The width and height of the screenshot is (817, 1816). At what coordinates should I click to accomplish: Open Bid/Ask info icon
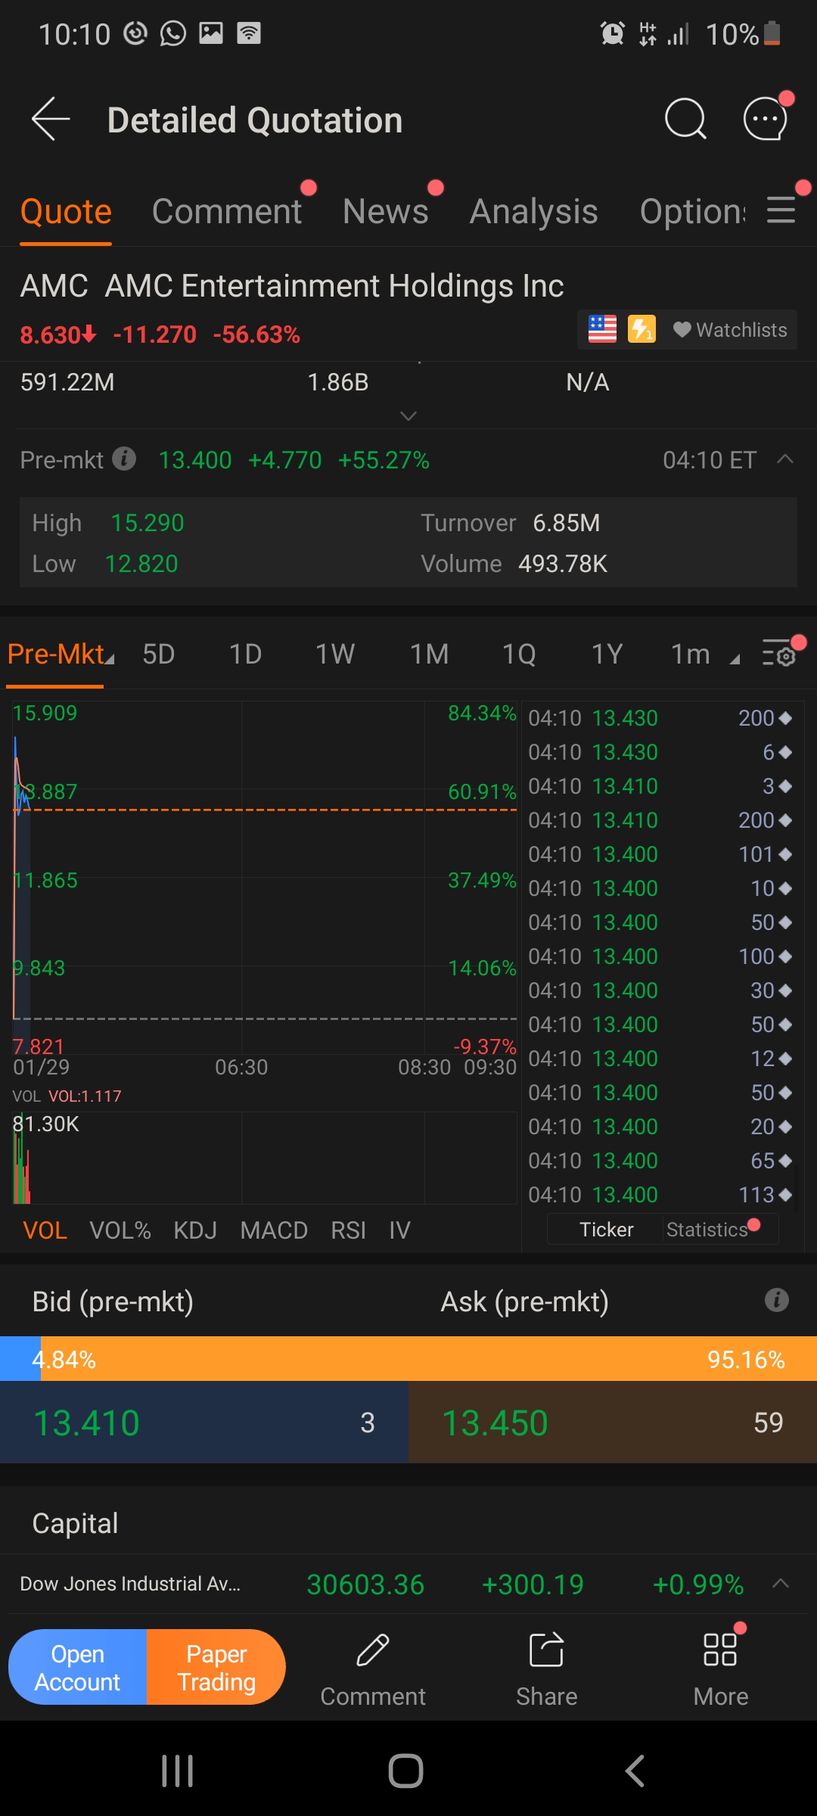777,1300
